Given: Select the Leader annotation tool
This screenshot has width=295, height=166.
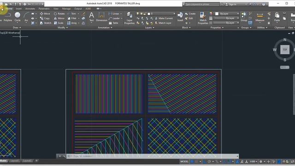Looking at the screenshot, I should (x=114, y=18).
